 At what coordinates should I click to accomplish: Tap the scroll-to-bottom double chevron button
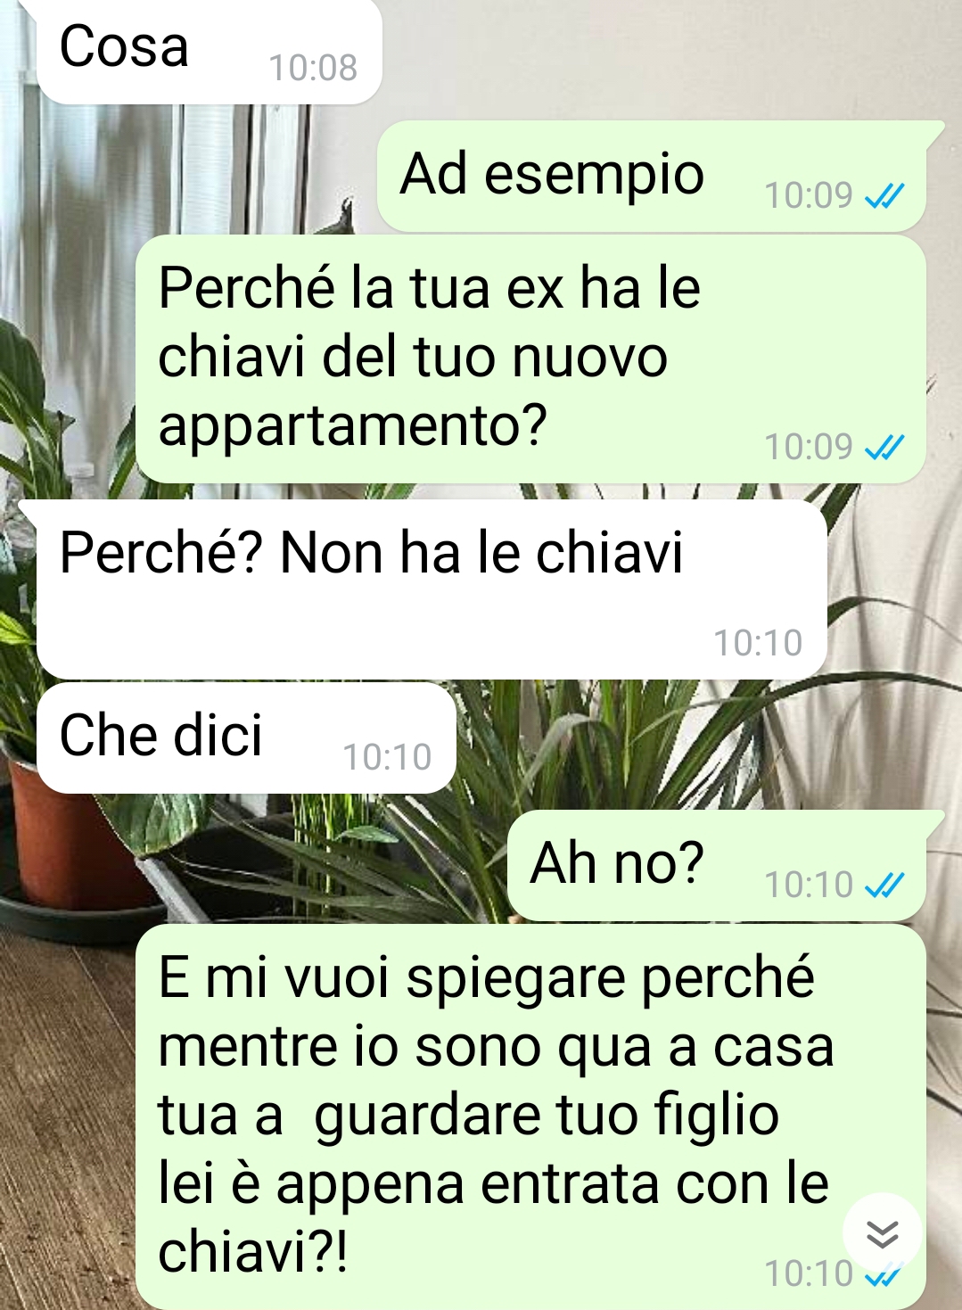882,1234
